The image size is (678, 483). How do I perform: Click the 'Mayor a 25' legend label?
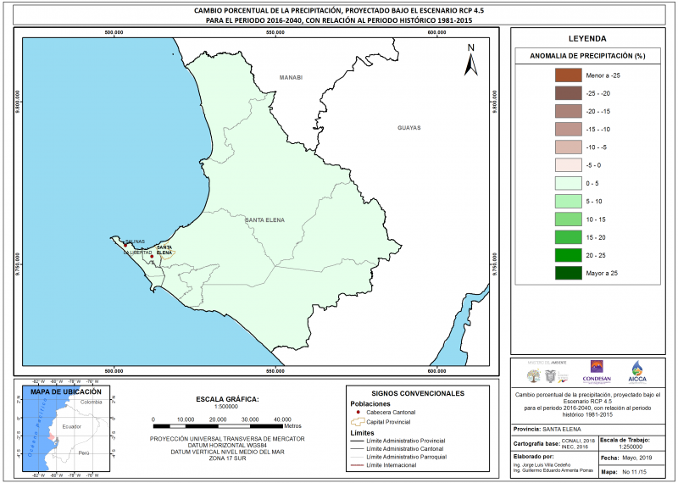[x=602, y=274]
